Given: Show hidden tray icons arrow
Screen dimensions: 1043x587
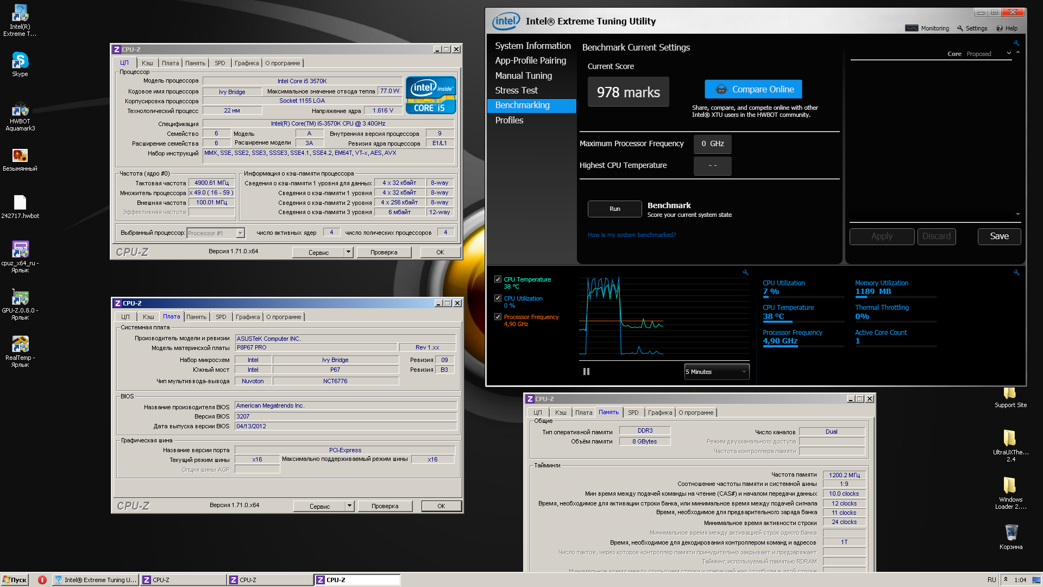Looking at the screenshot, I should (1006, 579).
